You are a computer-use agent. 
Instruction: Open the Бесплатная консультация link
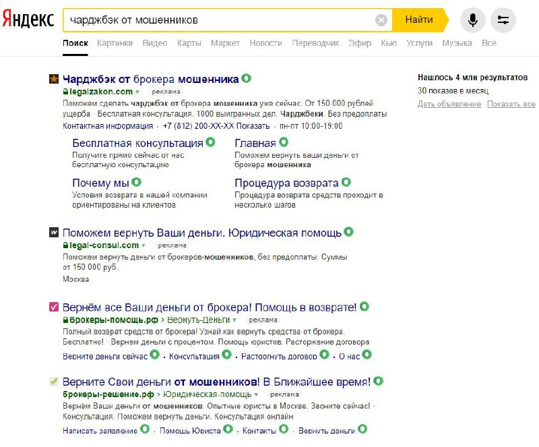pyautogui.click(x=137, y=144)
